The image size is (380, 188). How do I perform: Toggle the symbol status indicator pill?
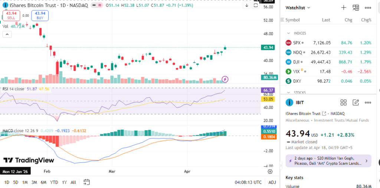98,6
